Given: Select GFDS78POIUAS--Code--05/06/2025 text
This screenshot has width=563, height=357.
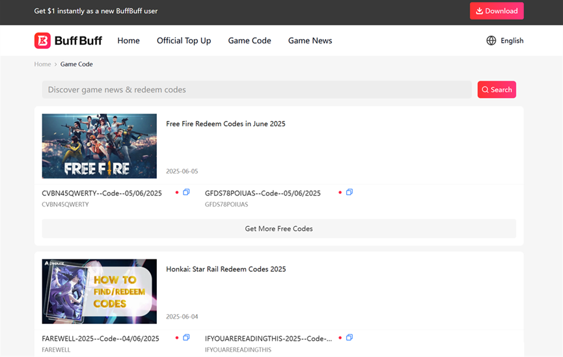Looking at the screenshot, I should pos(263,193).
